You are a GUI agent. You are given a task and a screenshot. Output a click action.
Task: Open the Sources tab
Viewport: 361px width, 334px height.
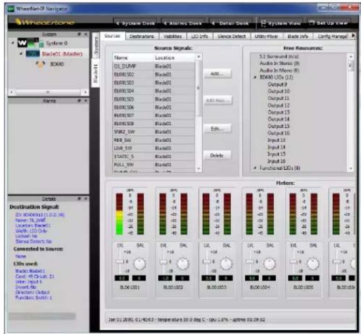pyautogui.click(x=112, y=36)
